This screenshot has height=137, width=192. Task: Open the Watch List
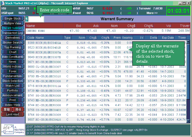click(x=13, y=86)
